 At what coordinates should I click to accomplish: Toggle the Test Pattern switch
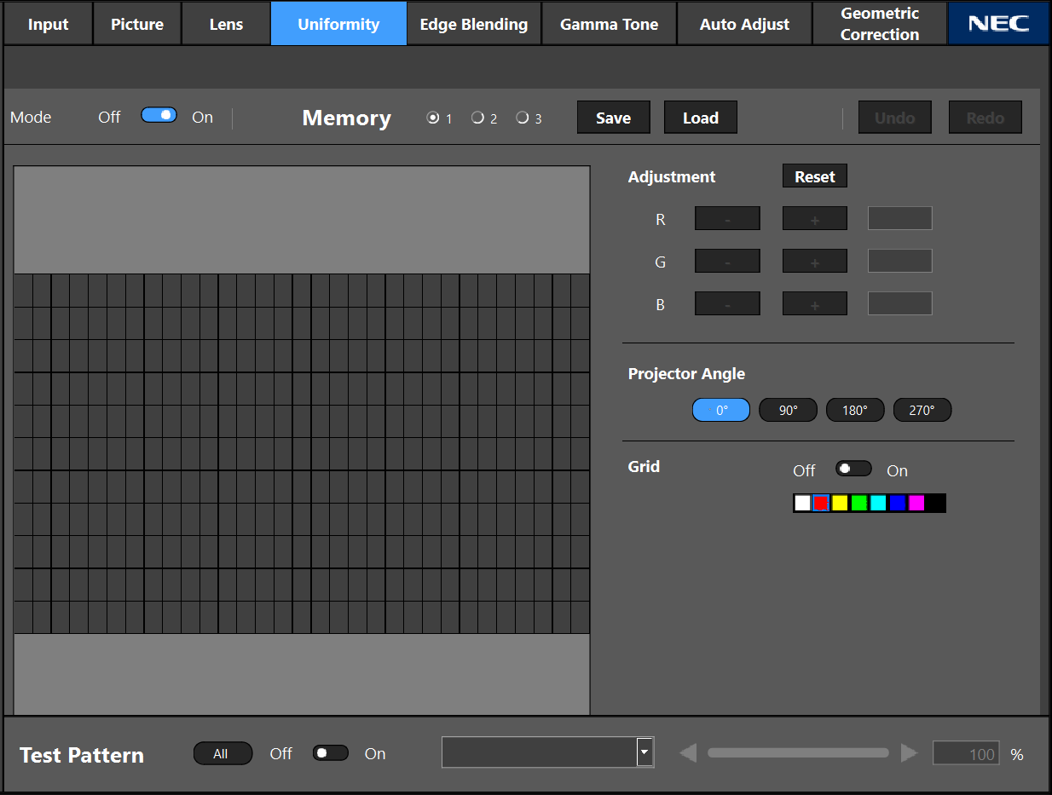click(x=330, y=753)
